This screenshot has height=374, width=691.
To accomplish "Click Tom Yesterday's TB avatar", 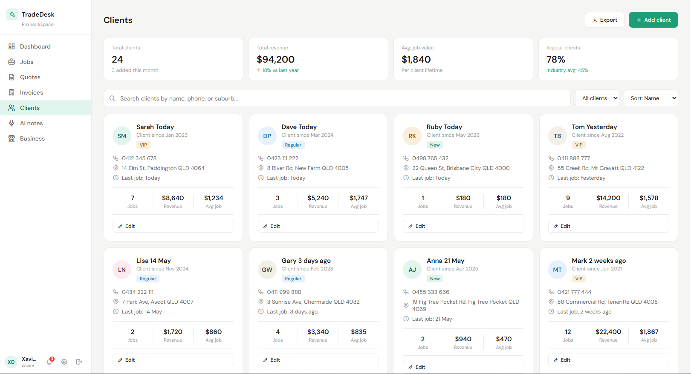I will click(x=557, y=136).
